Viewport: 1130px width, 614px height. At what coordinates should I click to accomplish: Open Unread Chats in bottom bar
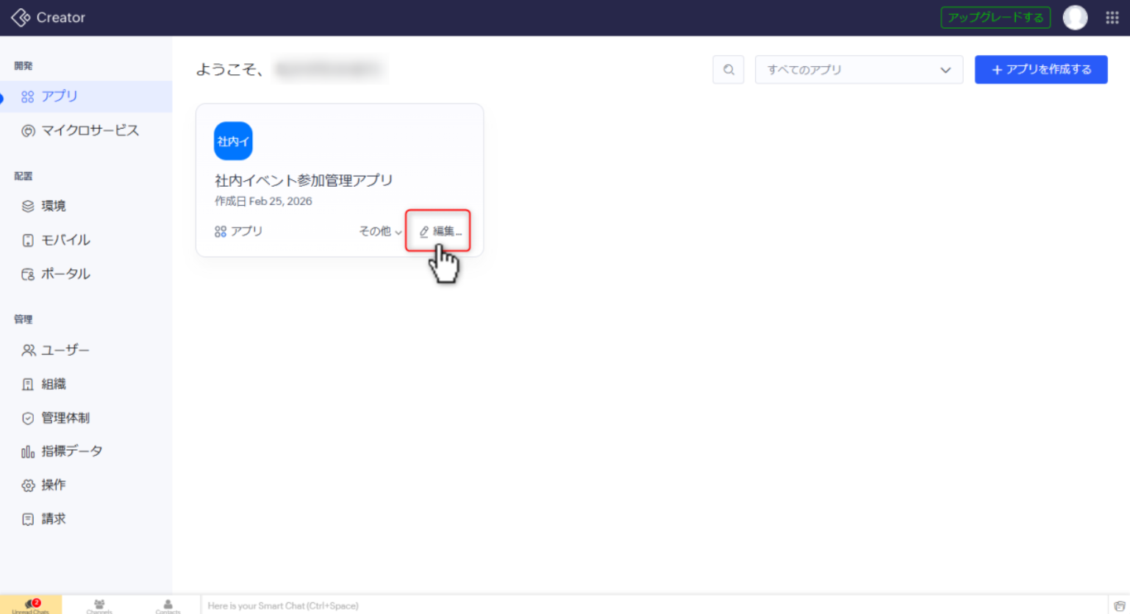pyautogui.click(x=31, y=605)
